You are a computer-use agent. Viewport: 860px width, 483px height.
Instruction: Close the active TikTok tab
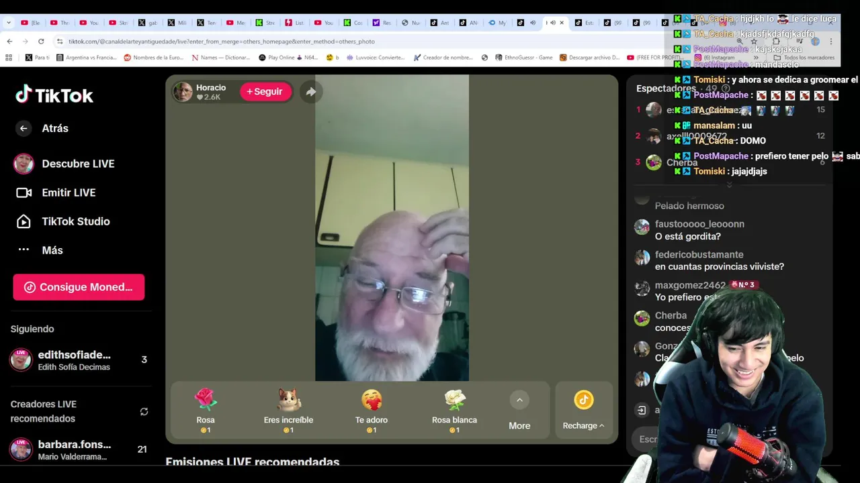[562, 22]
